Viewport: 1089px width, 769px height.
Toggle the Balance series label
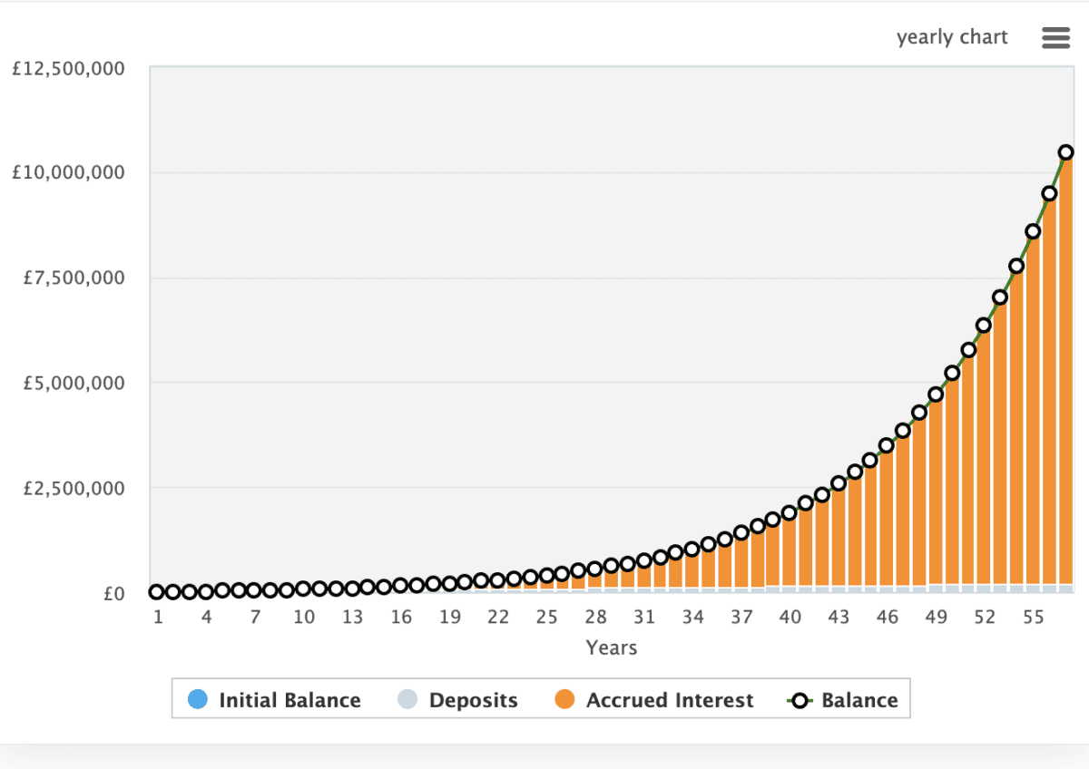point(859,700)
